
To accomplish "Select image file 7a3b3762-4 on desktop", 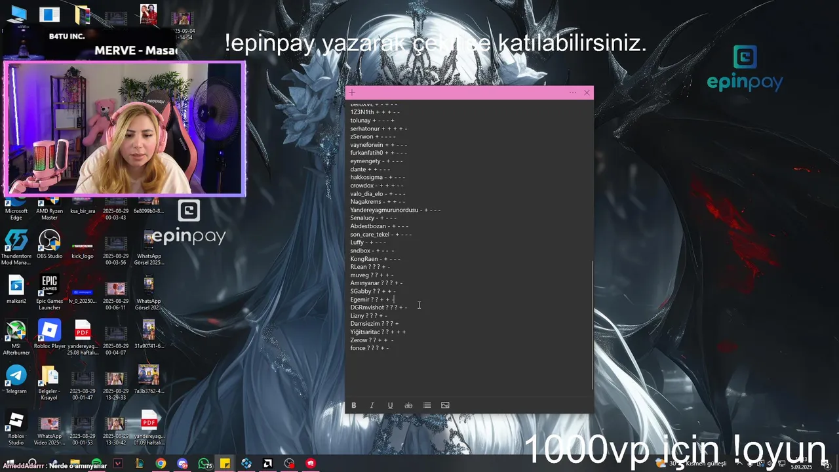I will click(x=149, y=379).
